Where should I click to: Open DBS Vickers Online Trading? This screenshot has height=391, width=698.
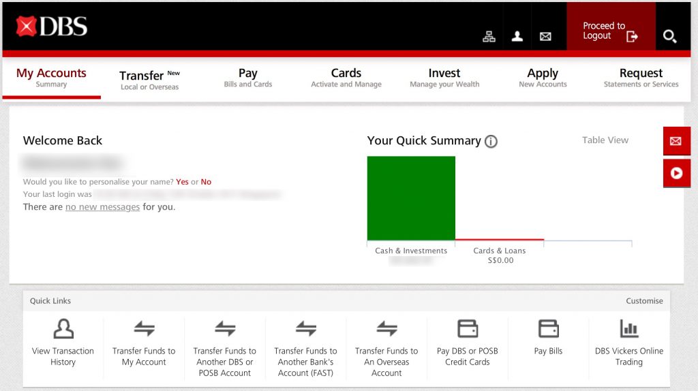(x=629, y=343)
